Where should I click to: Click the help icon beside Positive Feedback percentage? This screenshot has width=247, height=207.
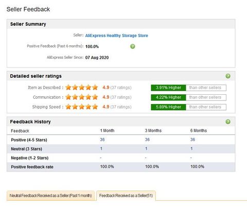[x=133, y=46]
